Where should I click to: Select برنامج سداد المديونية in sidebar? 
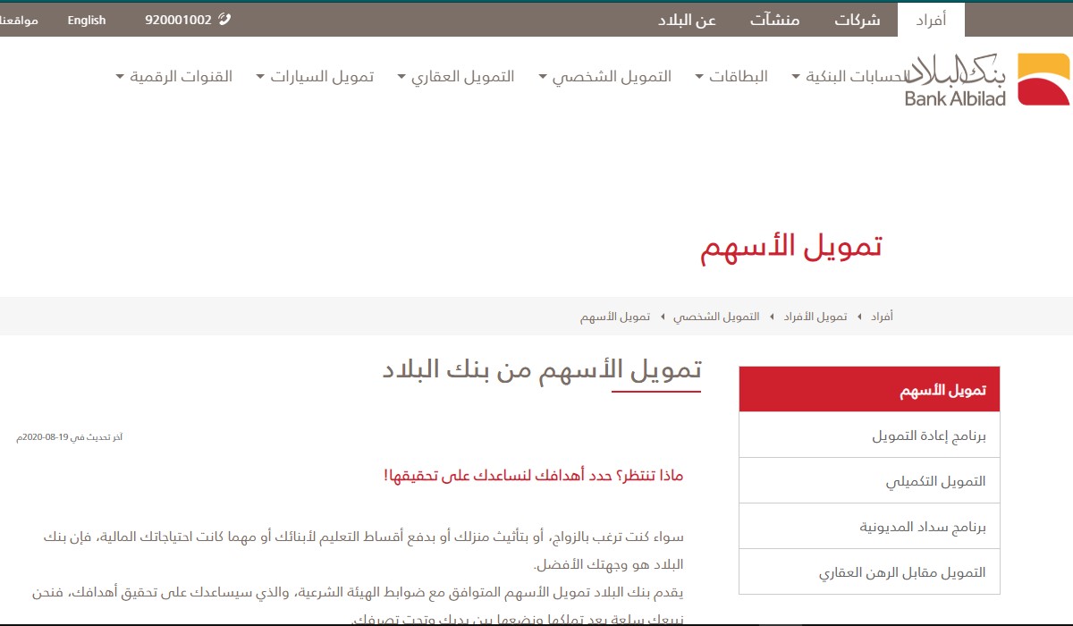[869, 527]
